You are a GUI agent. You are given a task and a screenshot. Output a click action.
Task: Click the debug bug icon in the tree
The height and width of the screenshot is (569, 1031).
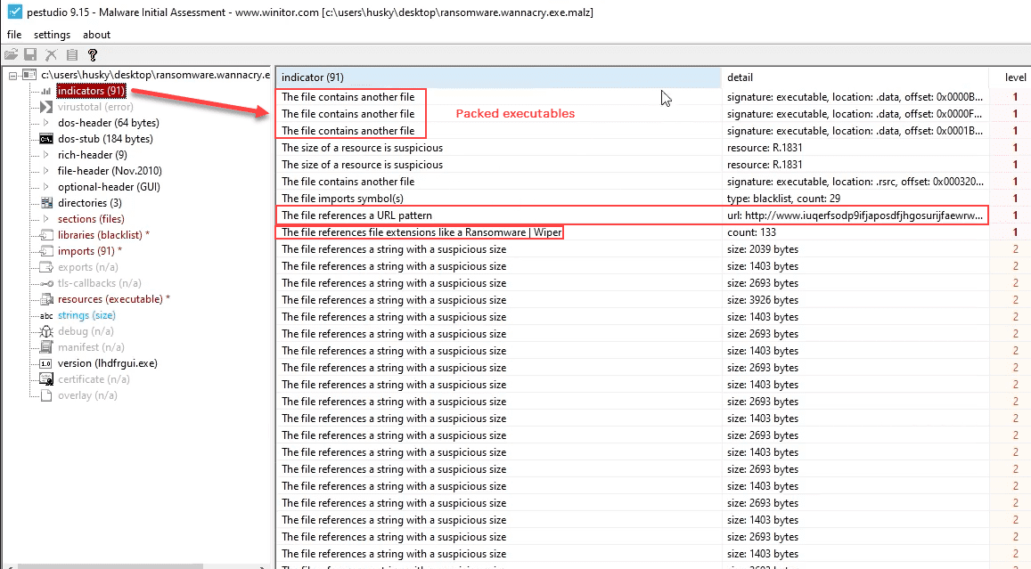pyautogui.click(x=46, y=331)
